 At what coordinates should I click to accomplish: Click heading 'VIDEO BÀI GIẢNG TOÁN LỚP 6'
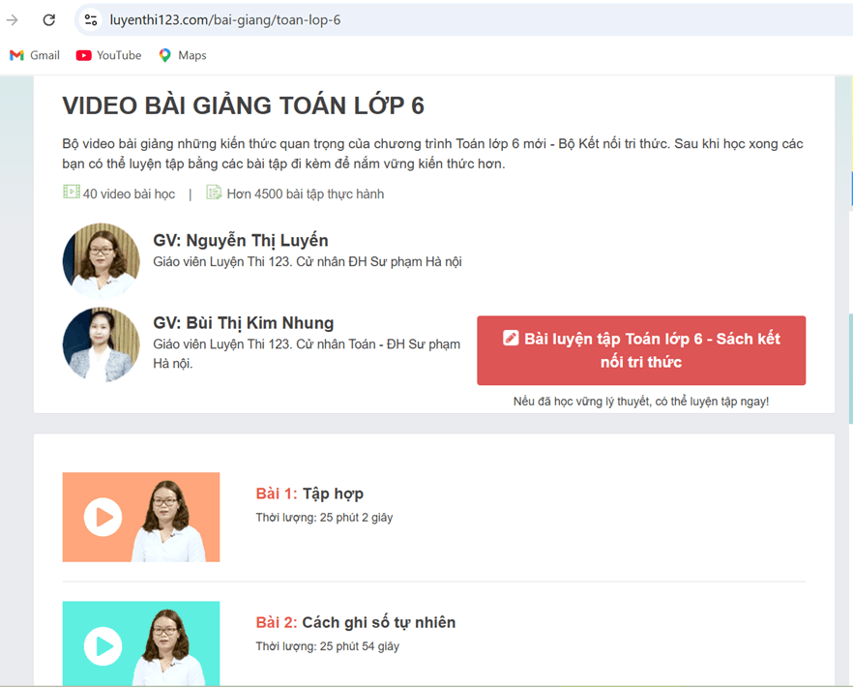(243, 105)
